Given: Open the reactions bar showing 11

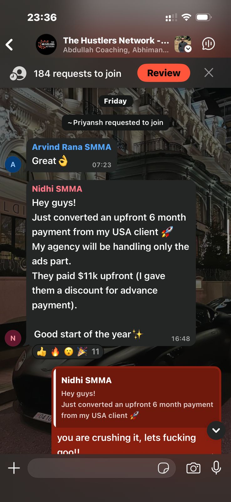Looking at the screenshot, I should point(68,352).
